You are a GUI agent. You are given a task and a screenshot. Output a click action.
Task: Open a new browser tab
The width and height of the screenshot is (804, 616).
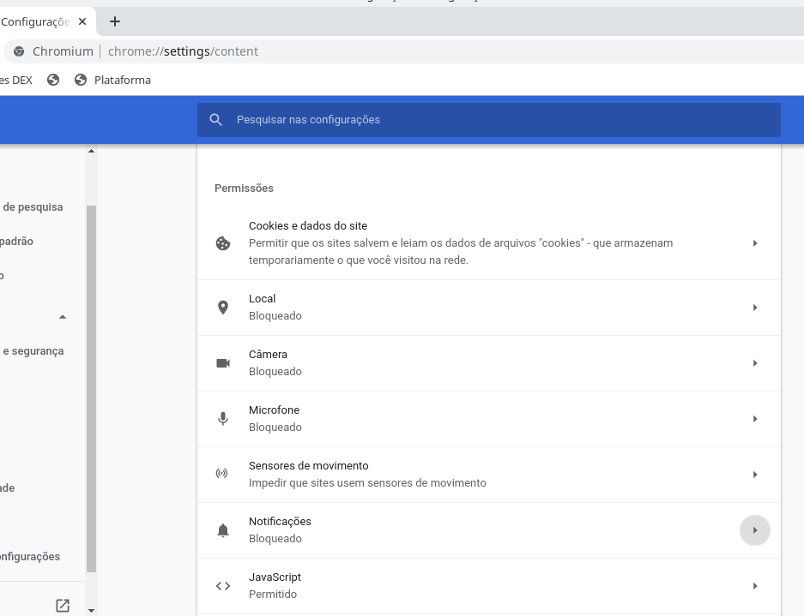(115, 21)
